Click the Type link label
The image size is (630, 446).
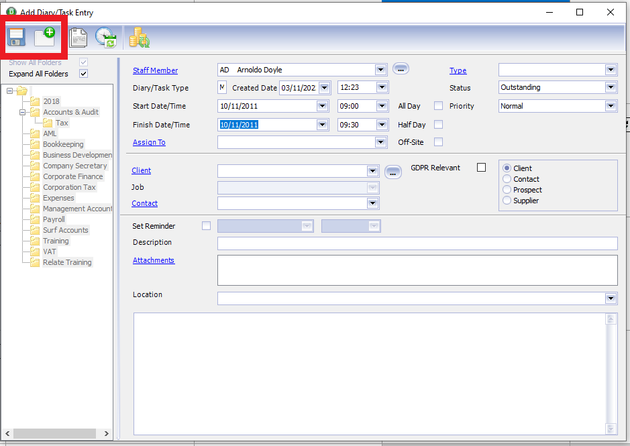458,70
